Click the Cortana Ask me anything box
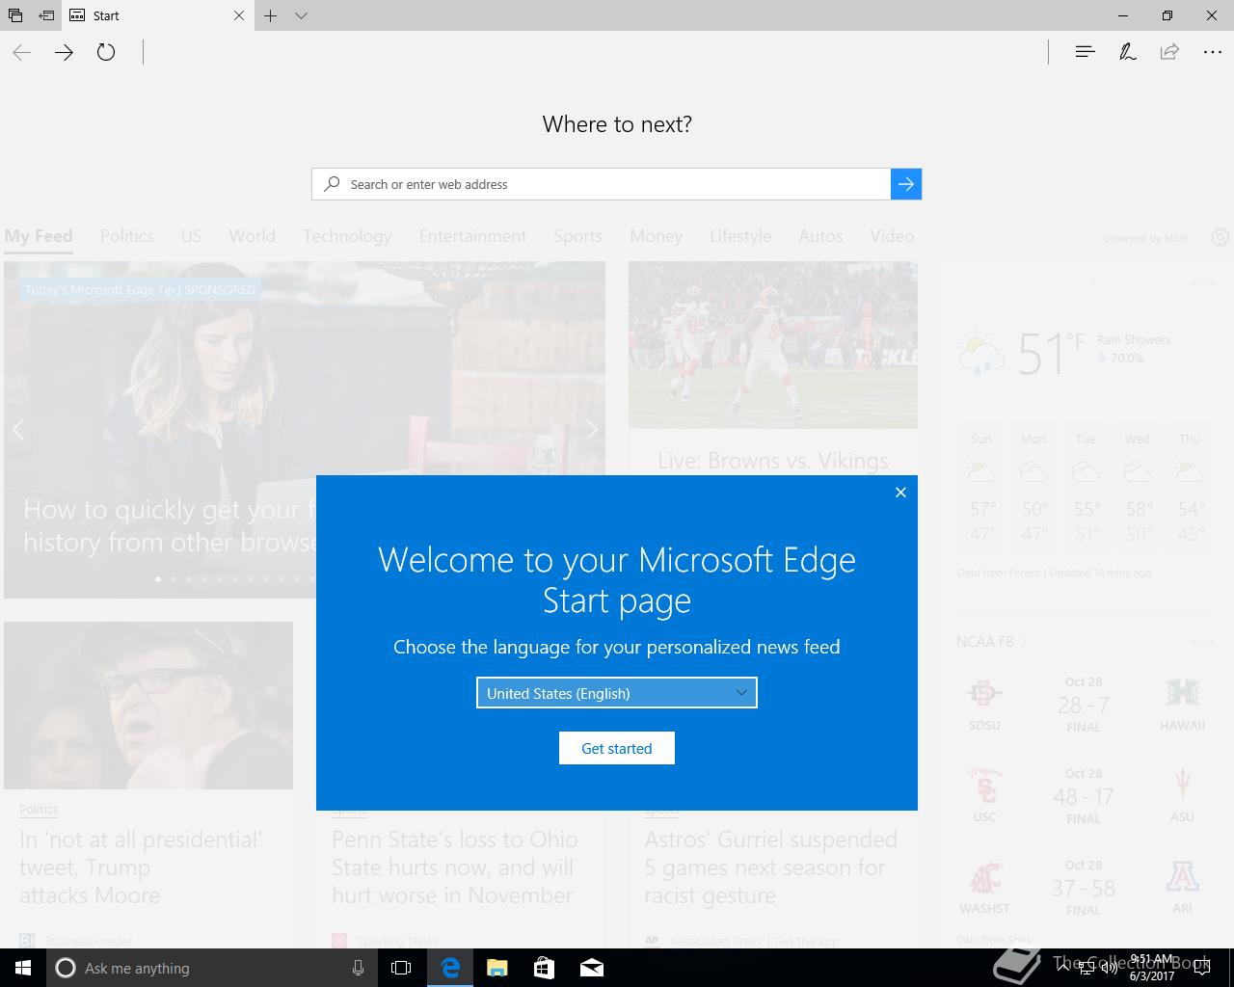This screenshot has height=987, width=1234. (x=210, y=968)
